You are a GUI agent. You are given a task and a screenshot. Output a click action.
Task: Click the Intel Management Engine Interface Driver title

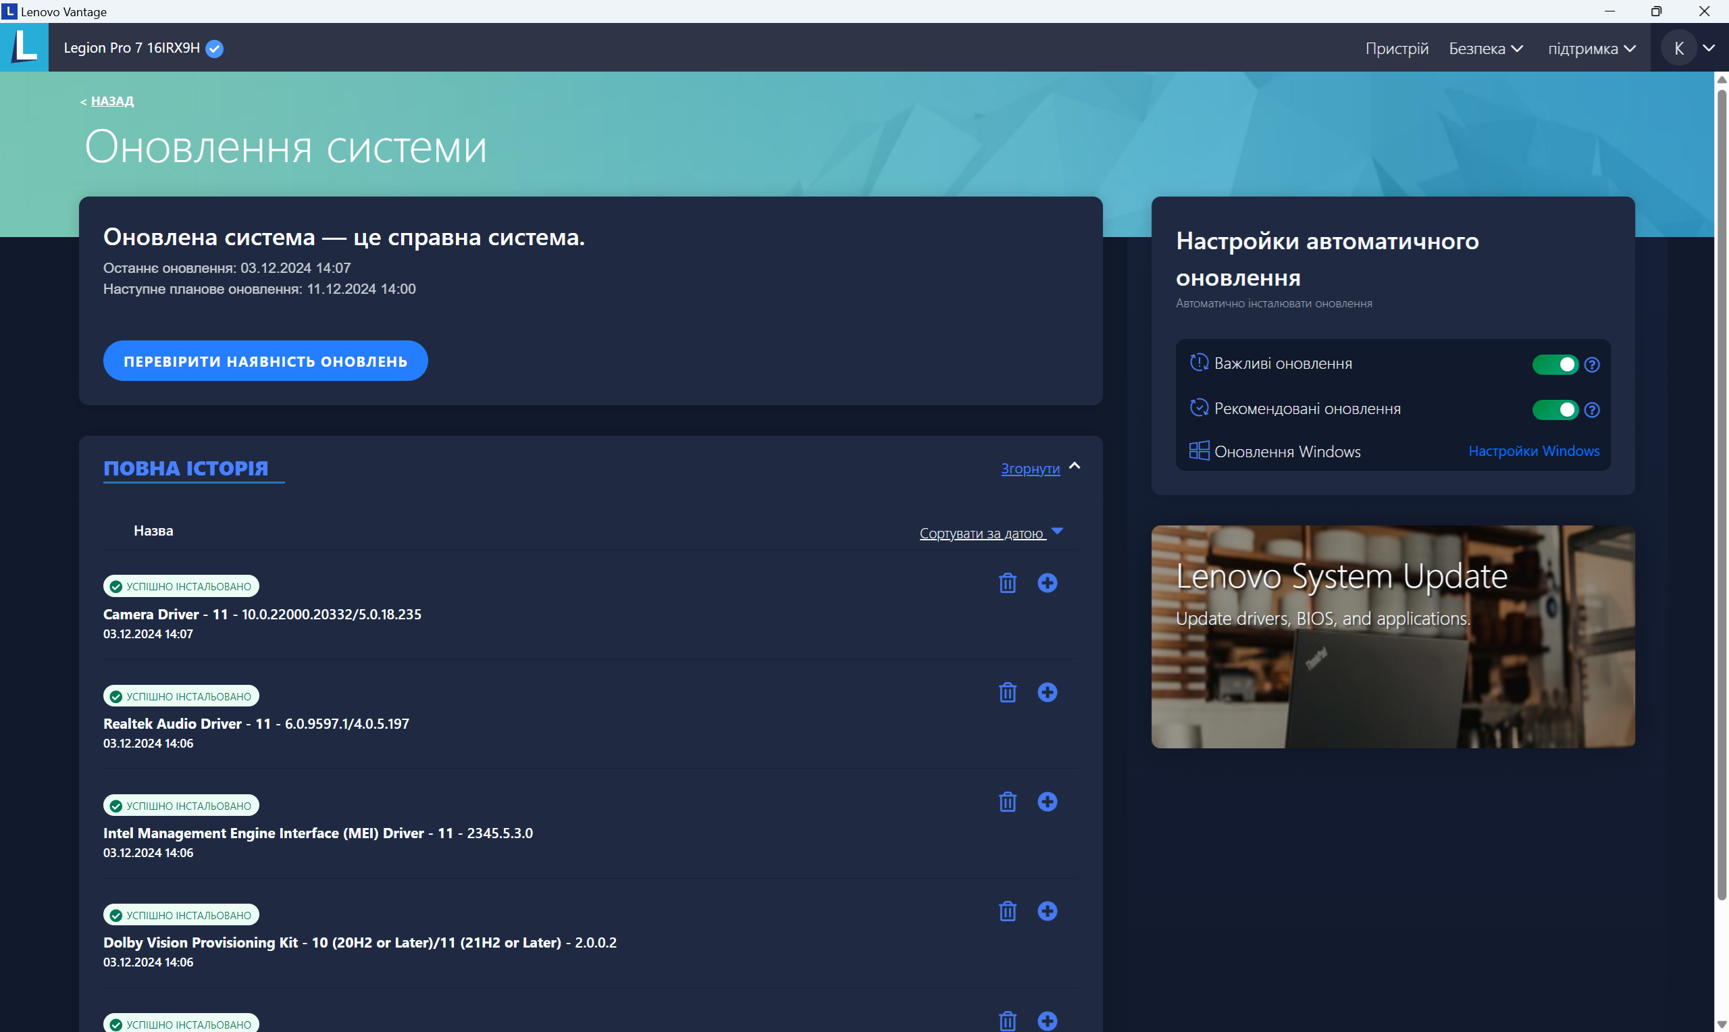point(317,833)
